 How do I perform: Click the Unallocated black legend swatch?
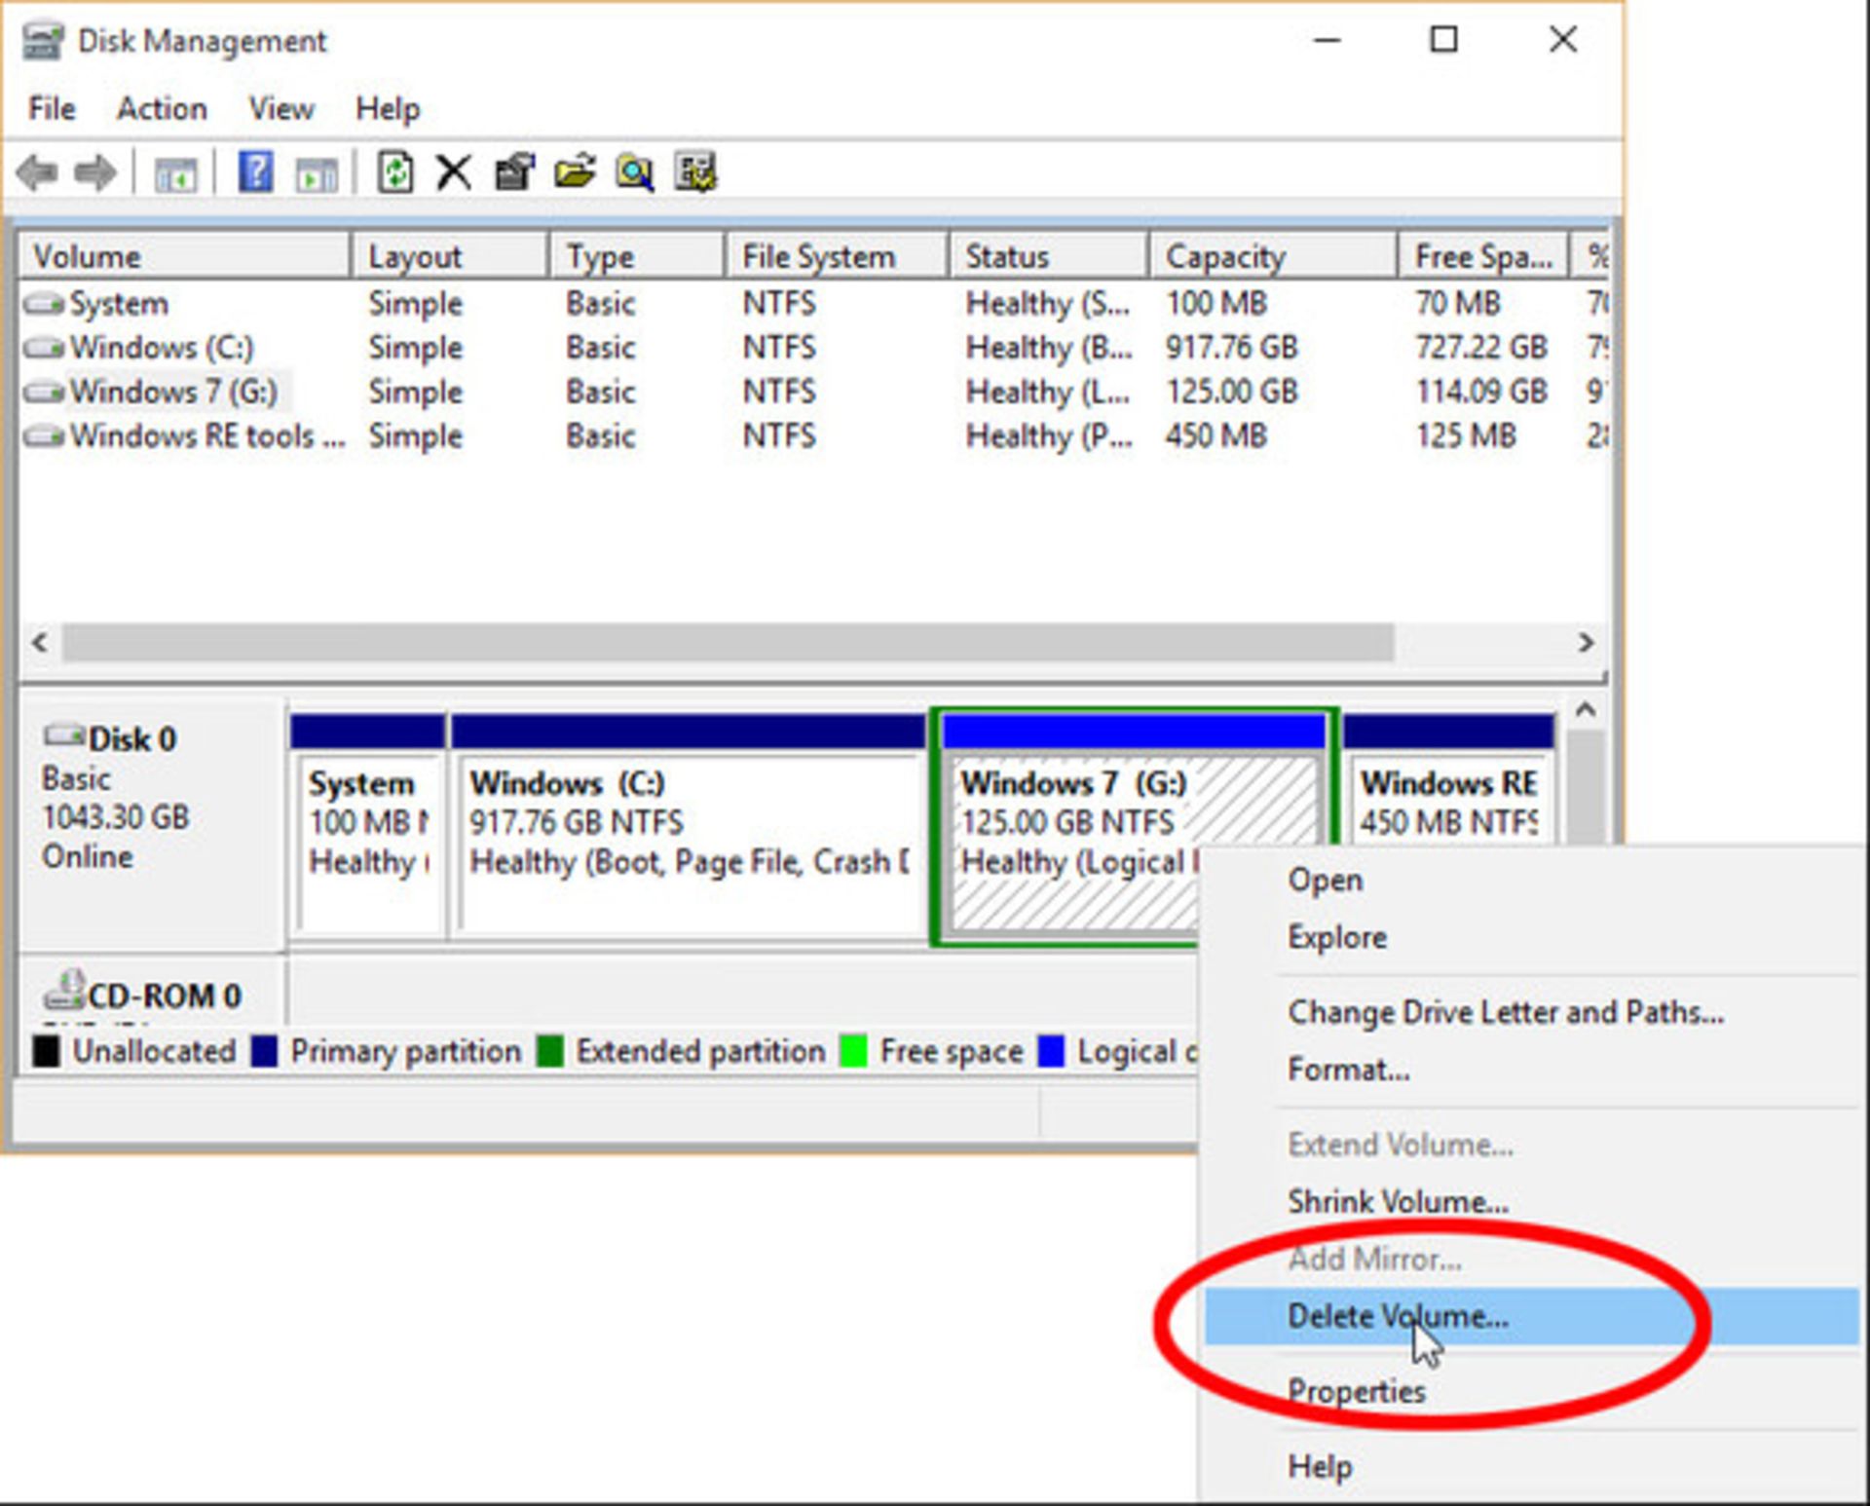coord(46,1051)
